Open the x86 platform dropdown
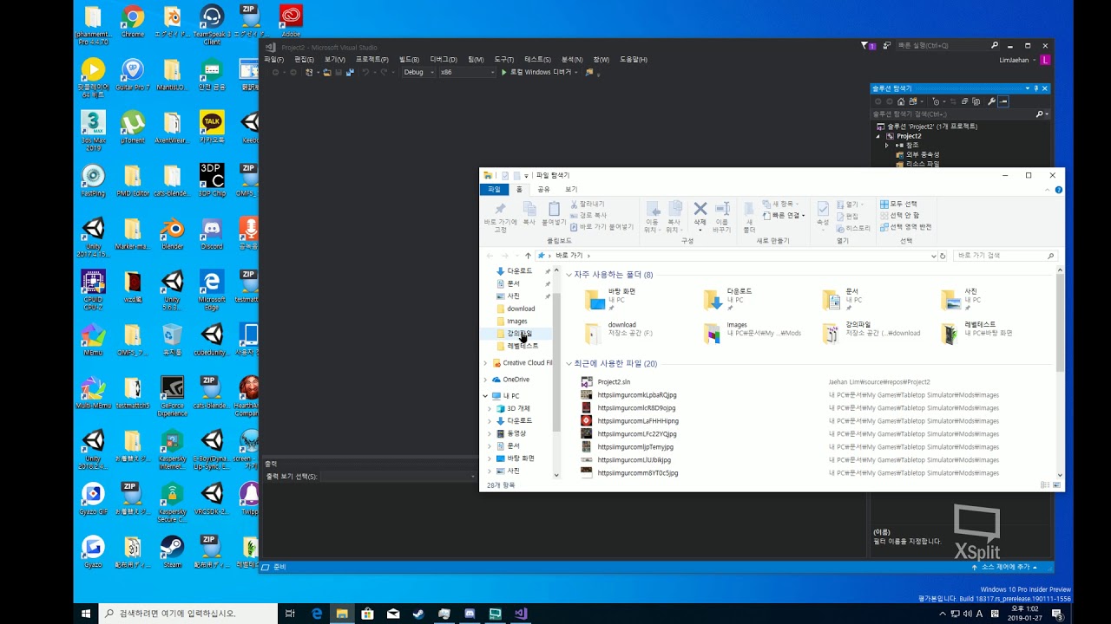The width and height of the screenshot is (1111, 624). click(x=467, y=72)
